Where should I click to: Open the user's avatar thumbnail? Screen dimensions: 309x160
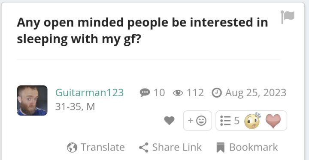coord(32,101)
